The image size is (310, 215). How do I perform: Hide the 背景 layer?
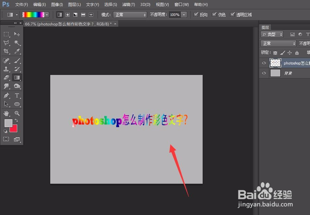pyautogui.click(x=264, y=73)
